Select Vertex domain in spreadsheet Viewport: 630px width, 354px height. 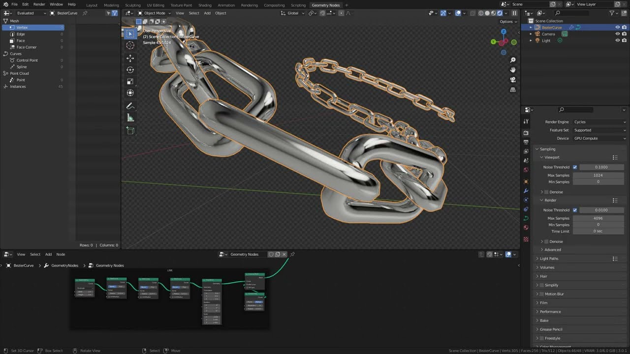click(x=33, y=28)
